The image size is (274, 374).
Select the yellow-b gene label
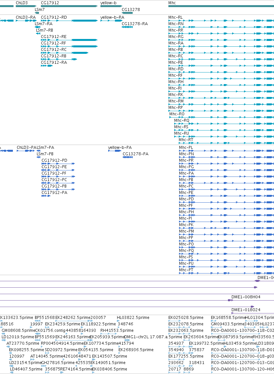coord(109,3)
